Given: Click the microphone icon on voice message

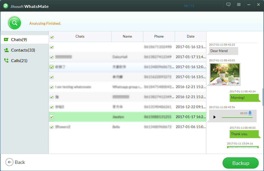Looking at the screenshot, I should pyautogui.click(x=250, y=113).
